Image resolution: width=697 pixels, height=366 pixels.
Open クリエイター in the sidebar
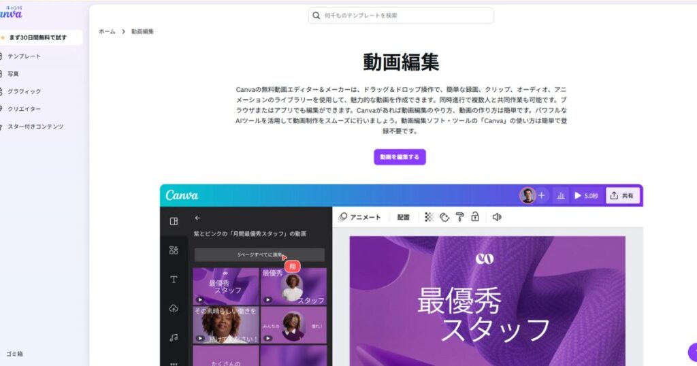[23, 109]
